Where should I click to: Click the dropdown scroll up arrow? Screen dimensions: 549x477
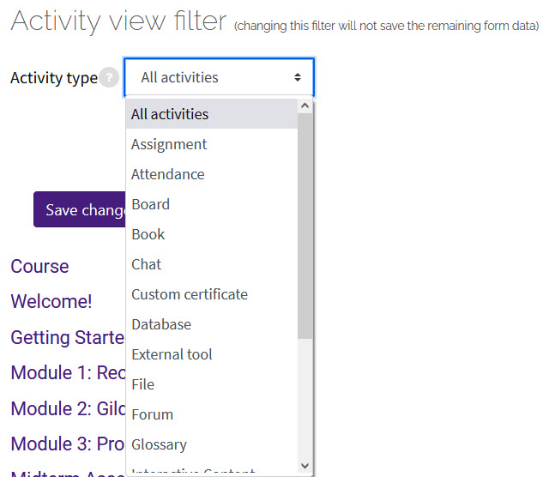305,106
